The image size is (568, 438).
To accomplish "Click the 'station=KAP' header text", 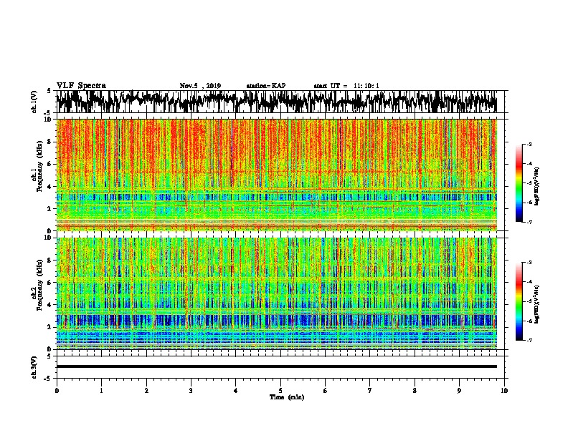I will (x=265, y=86).
